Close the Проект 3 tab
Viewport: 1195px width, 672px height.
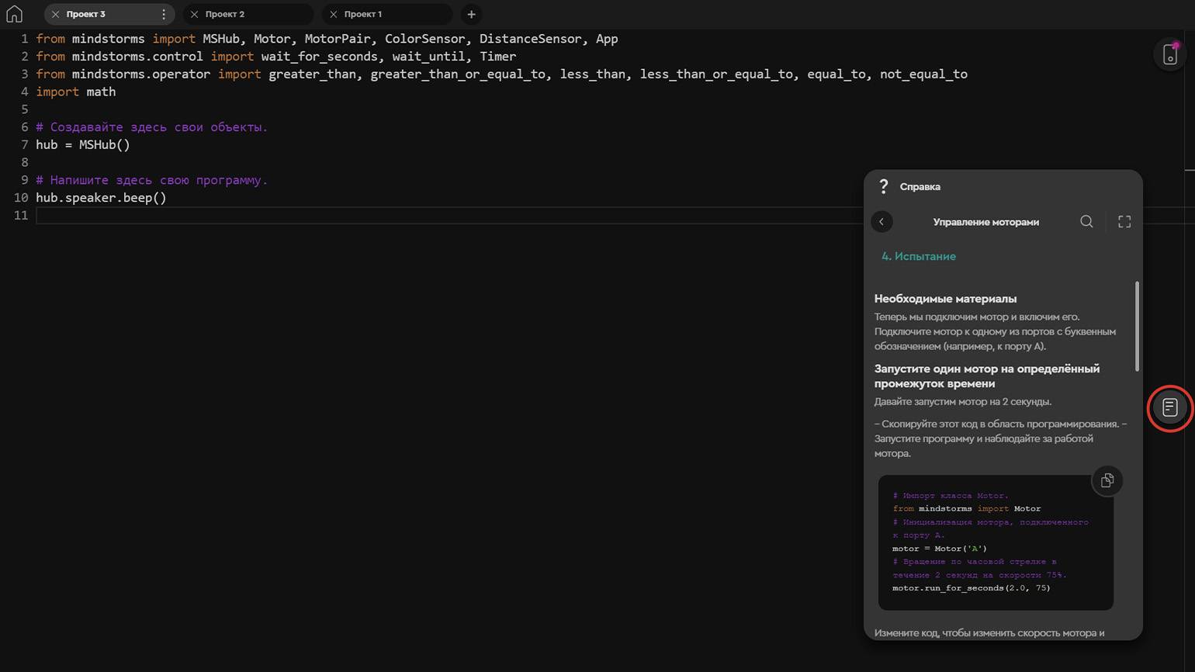click(x=55, y=14)
